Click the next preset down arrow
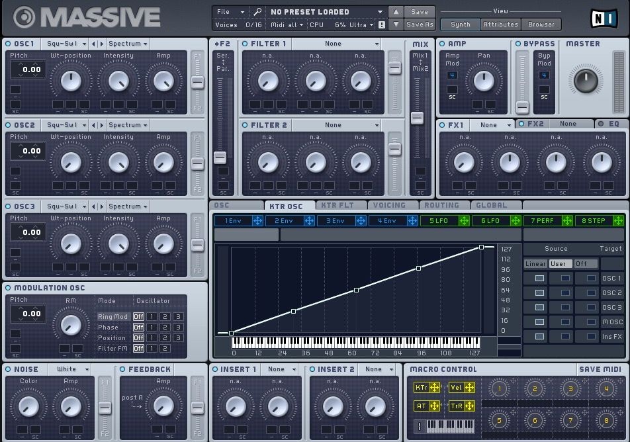This screenshot has height=442, width=630. click(396, 24)
